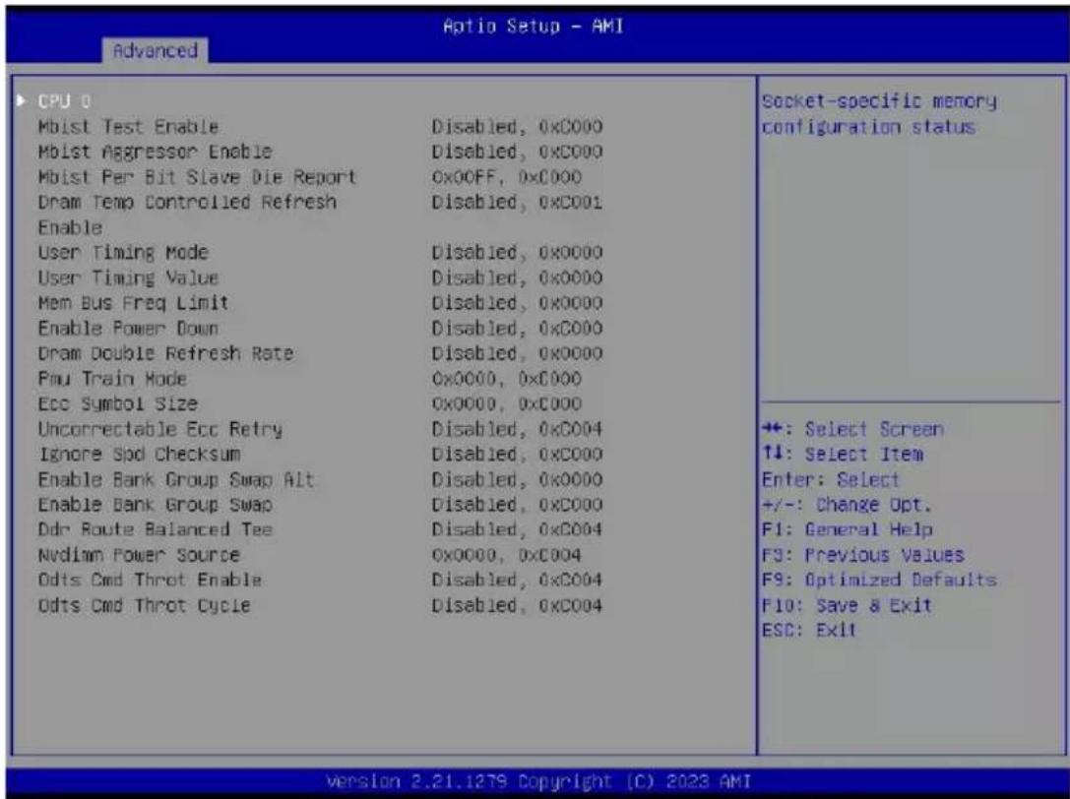This screenshot has height=799, width=1070.
Task: Select Odts Cmd Throt Enable option
Action: [x=151, y=580]
